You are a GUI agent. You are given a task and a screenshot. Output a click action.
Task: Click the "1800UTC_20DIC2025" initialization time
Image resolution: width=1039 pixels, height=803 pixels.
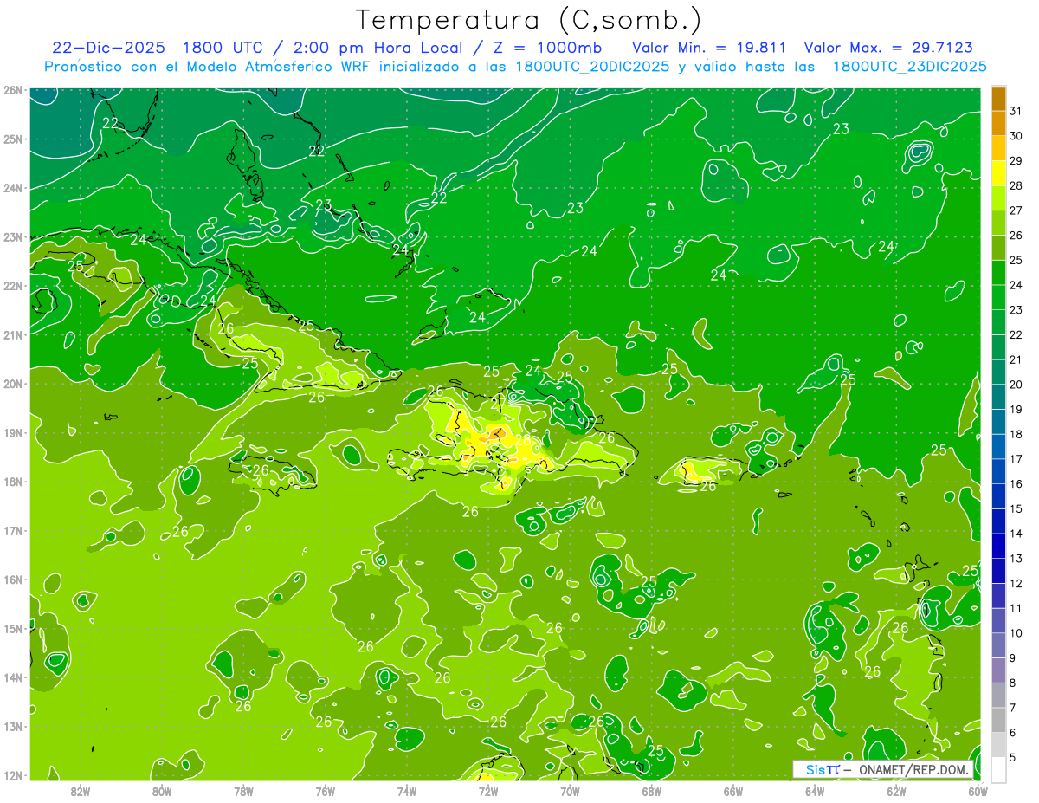591,67
